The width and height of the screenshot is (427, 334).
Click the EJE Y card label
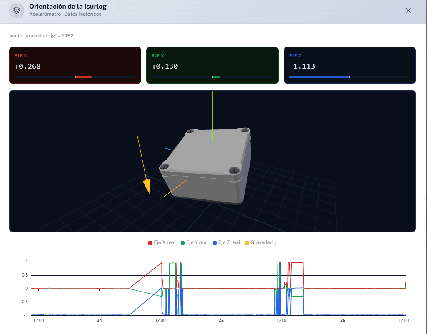(x=158, y=55)
